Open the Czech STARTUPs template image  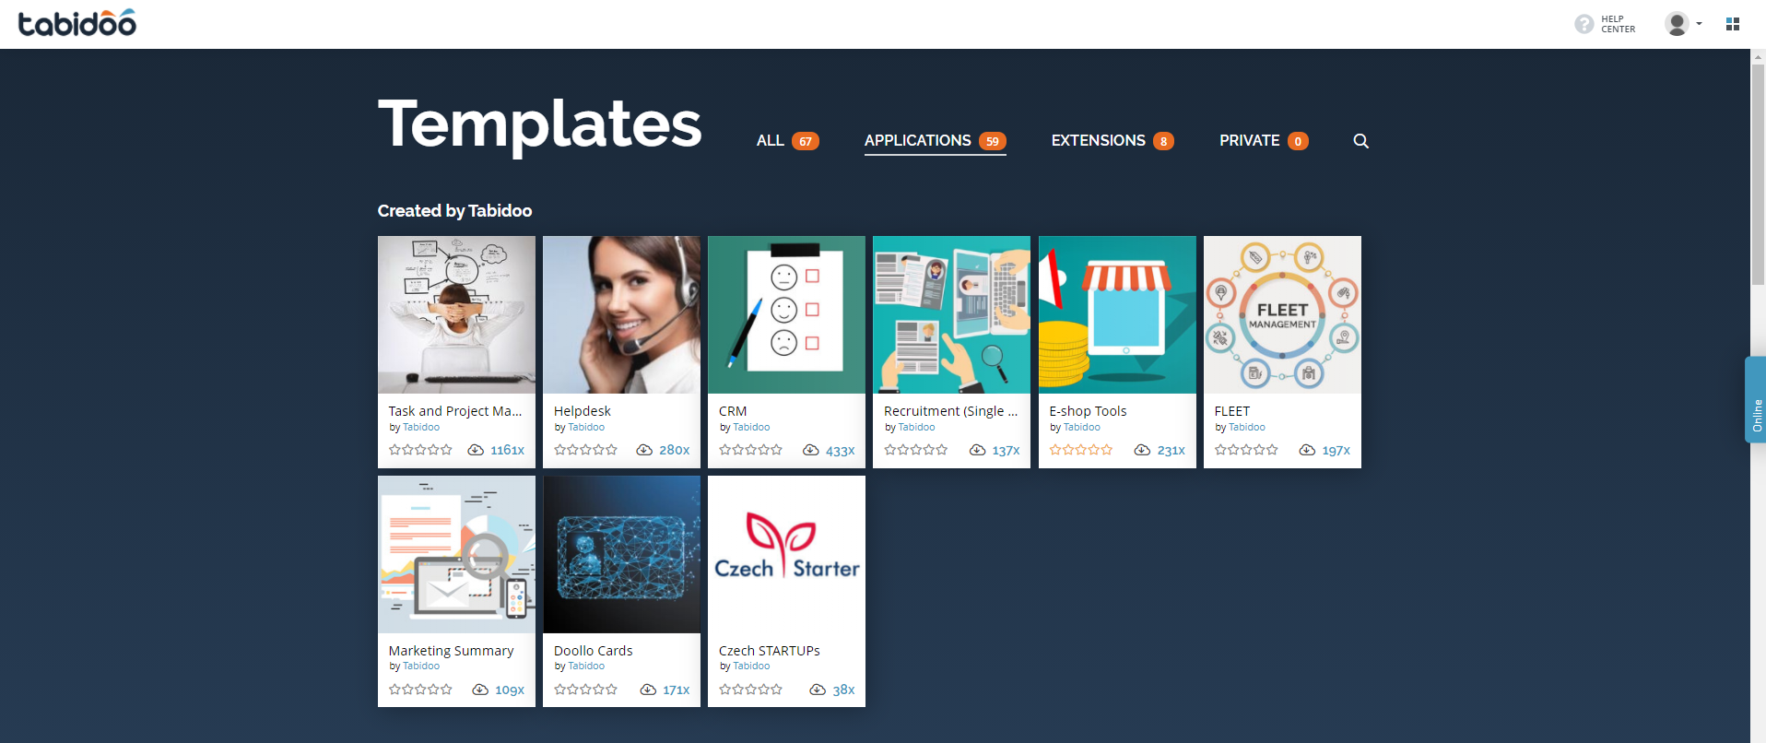786,554
